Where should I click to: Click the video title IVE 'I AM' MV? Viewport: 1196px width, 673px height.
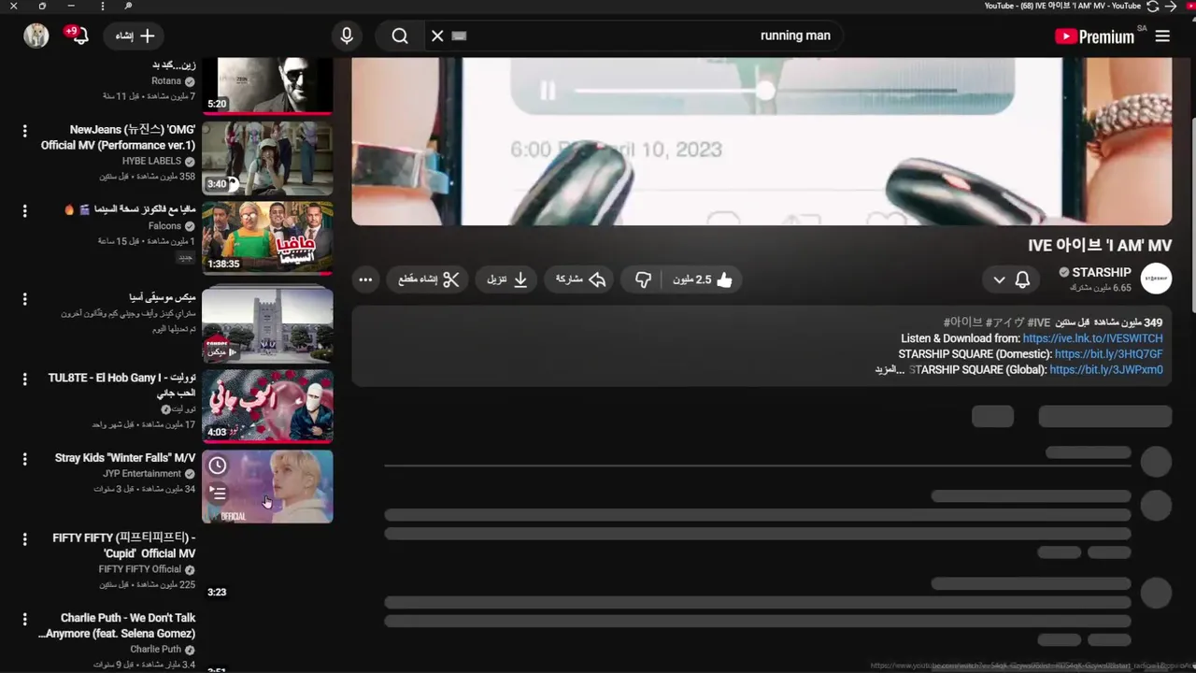pos(1100,246)
